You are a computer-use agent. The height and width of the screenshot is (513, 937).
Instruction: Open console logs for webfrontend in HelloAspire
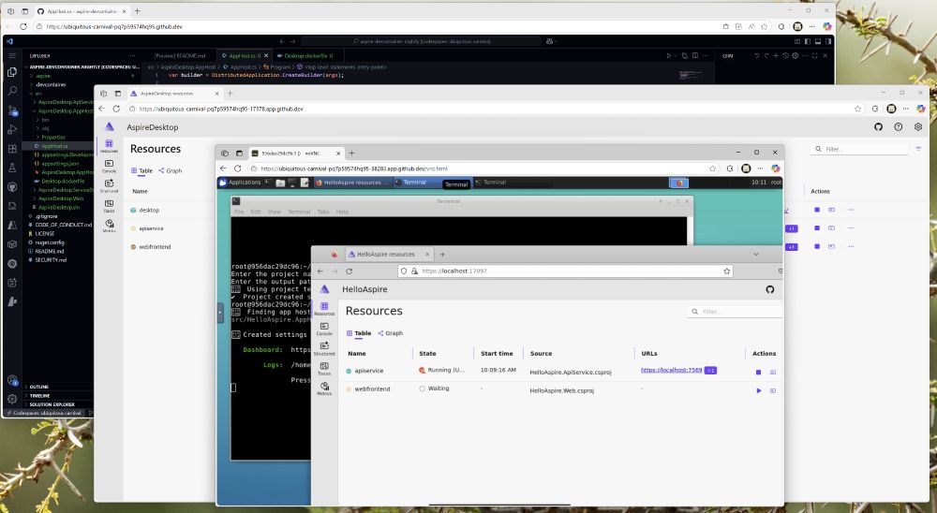tap(773, 390)
